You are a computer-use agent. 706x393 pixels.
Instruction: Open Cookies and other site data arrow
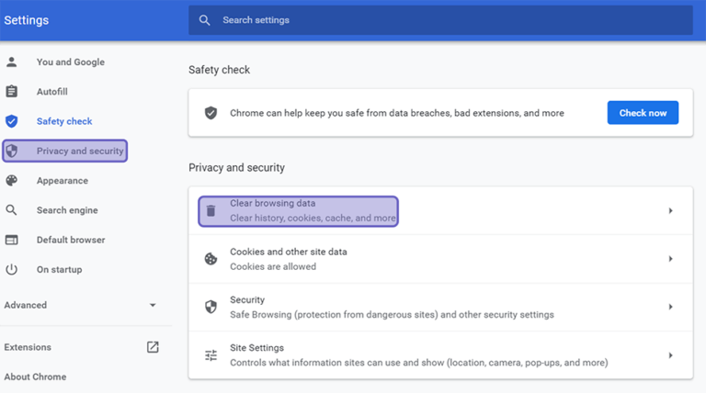coord(670,259)
